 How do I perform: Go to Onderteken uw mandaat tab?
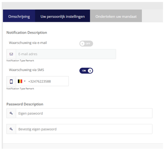[116, 16]
